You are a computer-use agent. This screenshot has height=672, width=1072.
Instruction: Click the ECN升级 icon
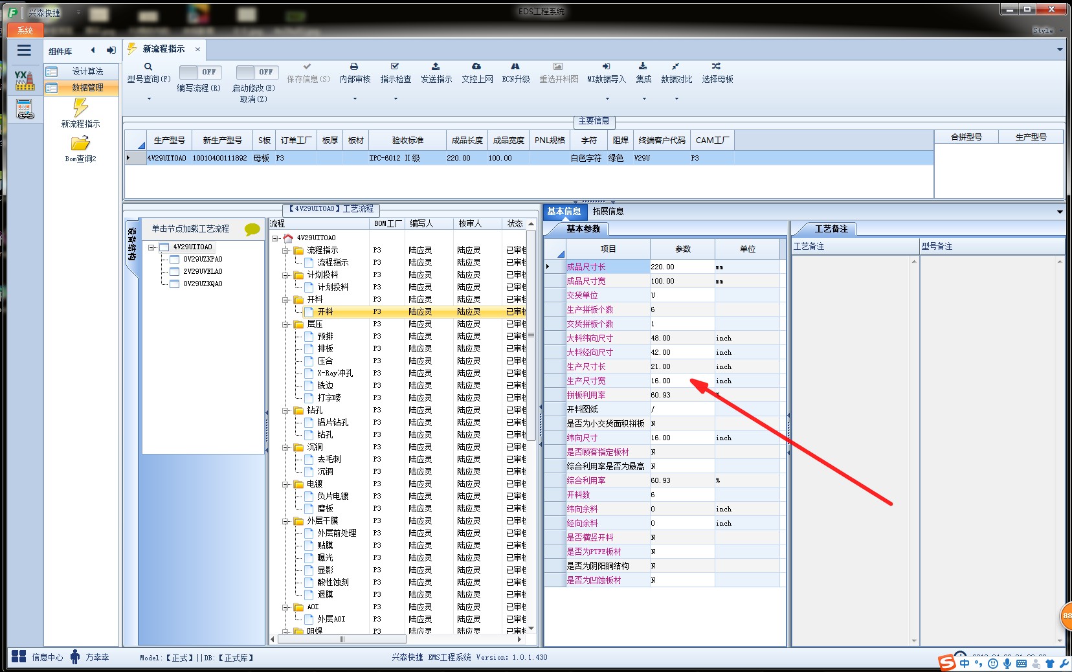tap(515, 66)
